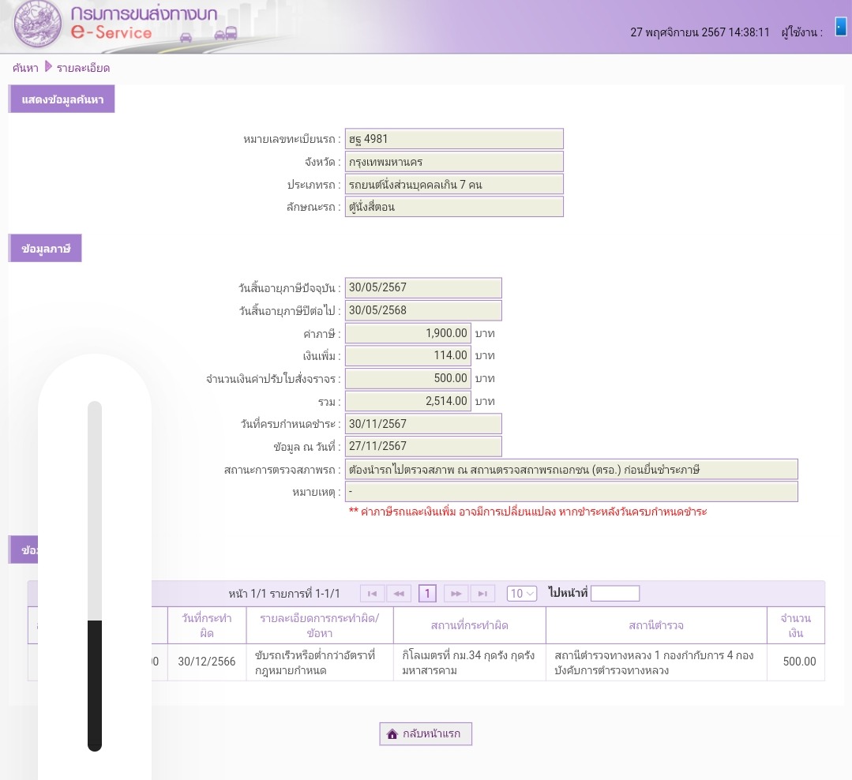Click the สถานที่กระทำผิด column header
This screenshot has width=852, height=780.
[x=470, y=625]
